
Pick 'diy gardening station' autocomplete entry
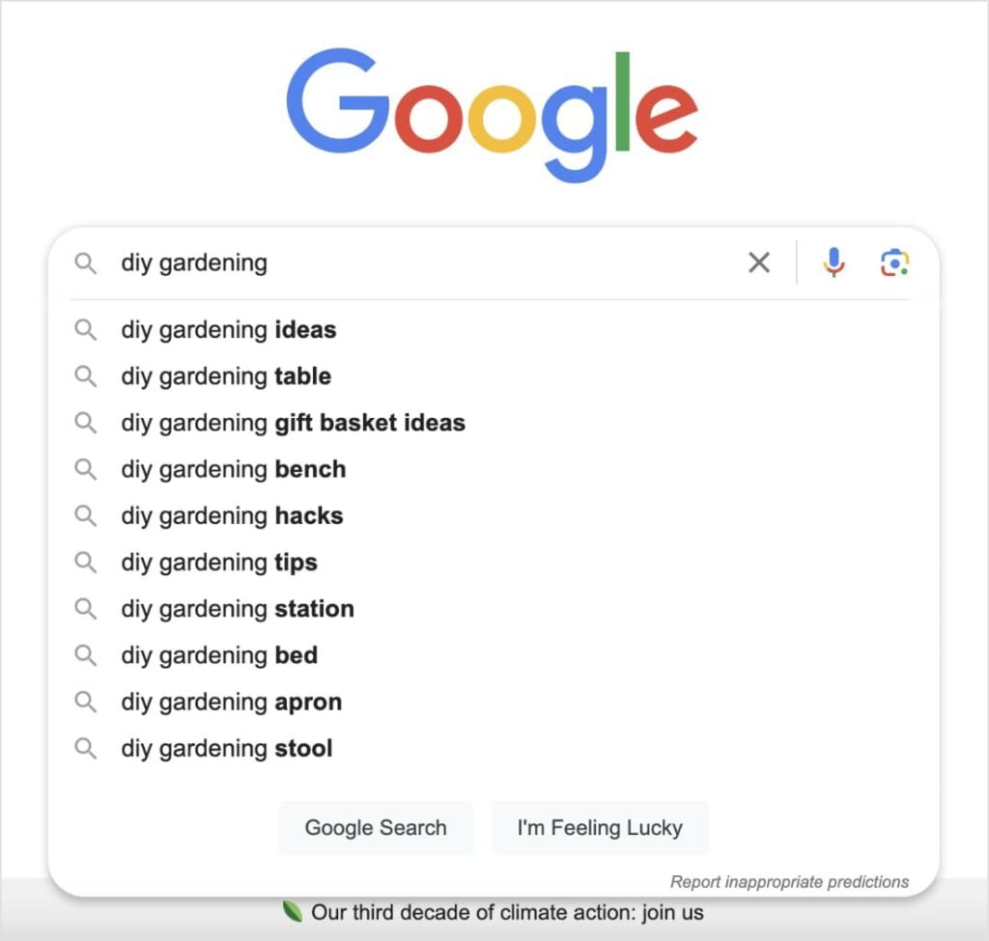237,608
